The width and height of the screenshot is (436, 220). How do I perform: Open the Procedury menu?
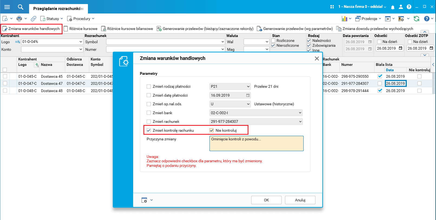81,19
